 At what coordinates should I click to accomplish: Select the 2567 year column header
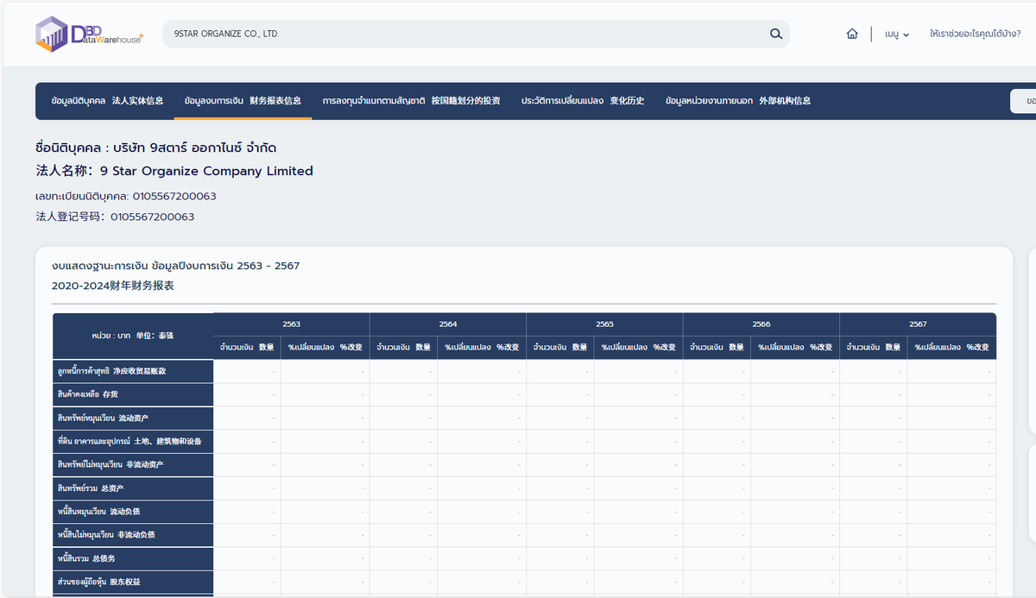coord(918,324)
